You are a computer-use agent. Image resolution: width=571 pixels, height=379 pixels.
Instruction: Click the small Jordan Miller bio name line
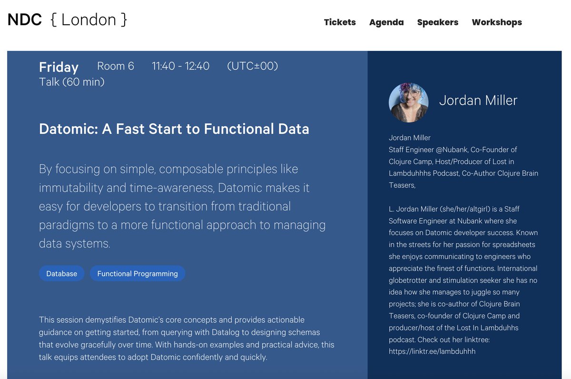[410, 138]
